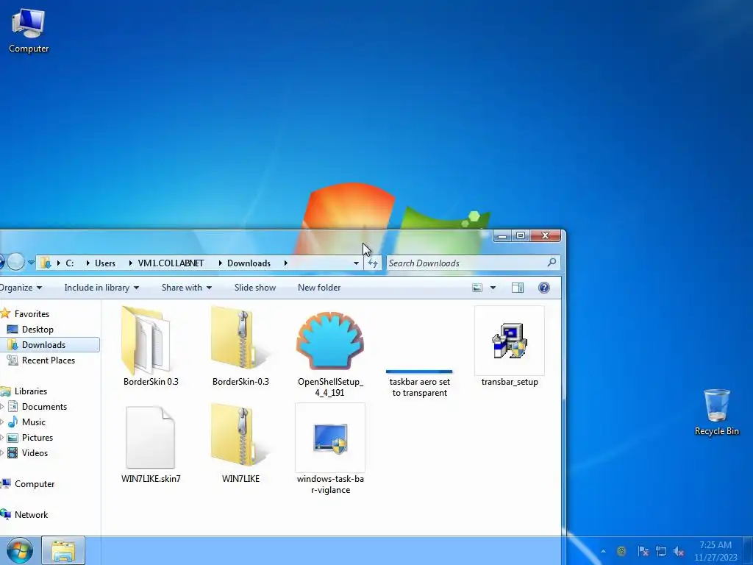Select the OpenShellSetup_4_4_191 installer icon
The height and width of the screenshot is (565, 753).
(330, 341)
